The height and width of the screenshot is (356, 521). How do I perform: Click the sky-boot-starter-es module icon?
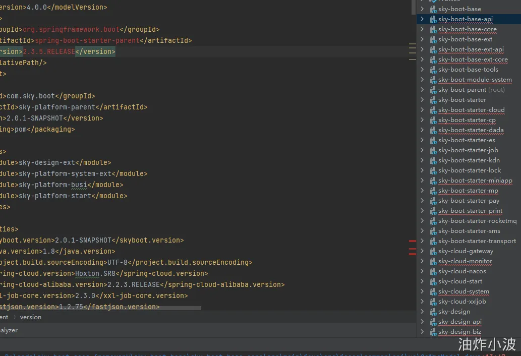pos(433,140)
